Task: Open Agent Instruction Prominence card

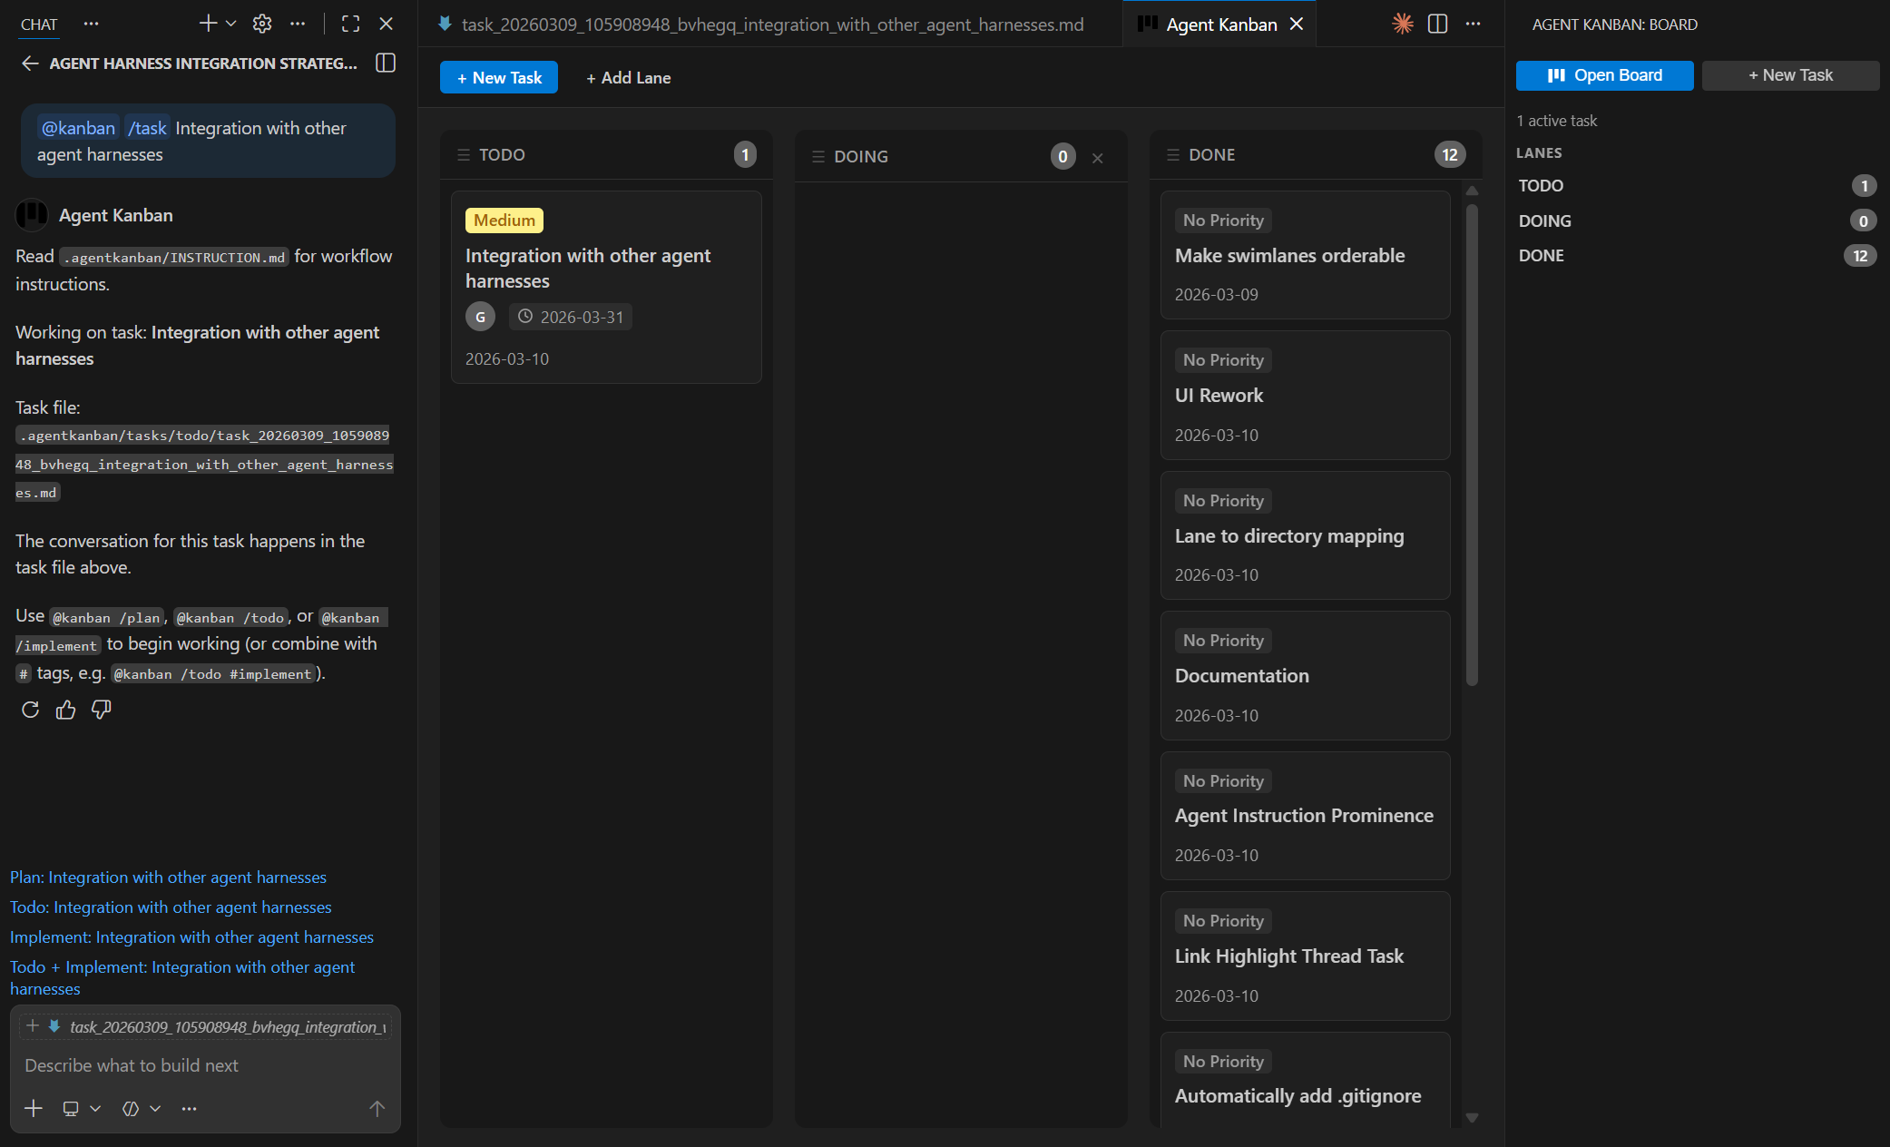Action: click(x=1305, y=816)
